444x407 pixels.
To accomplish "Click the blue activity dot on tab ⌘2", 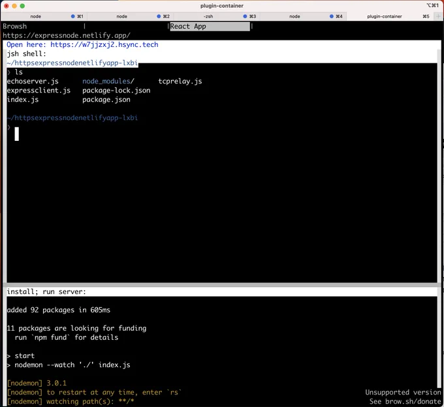I will click(159, 16).
